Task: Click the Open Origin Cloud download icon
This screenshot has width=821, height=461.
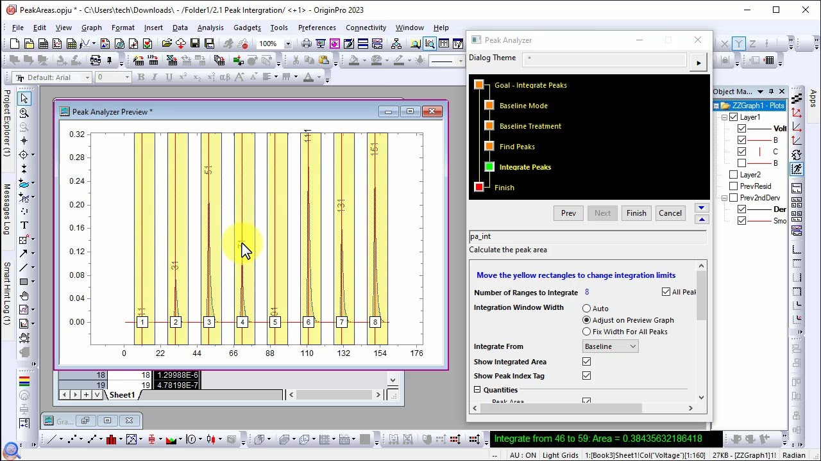Action: pos(181,44)
